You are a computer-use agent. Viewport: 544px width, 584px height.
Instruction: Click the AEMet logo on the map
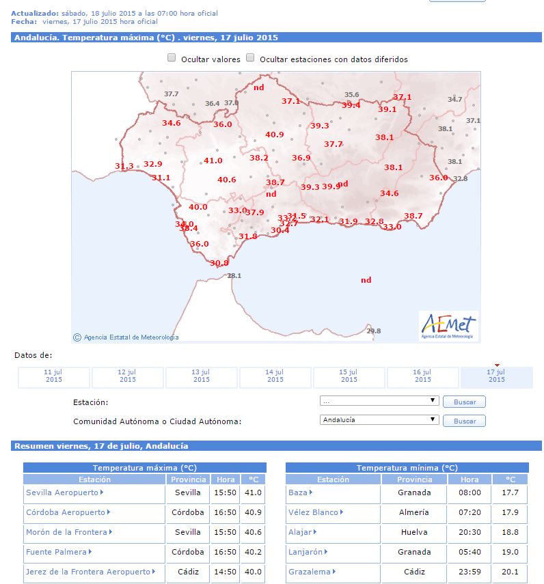click(x=448, y=326)
